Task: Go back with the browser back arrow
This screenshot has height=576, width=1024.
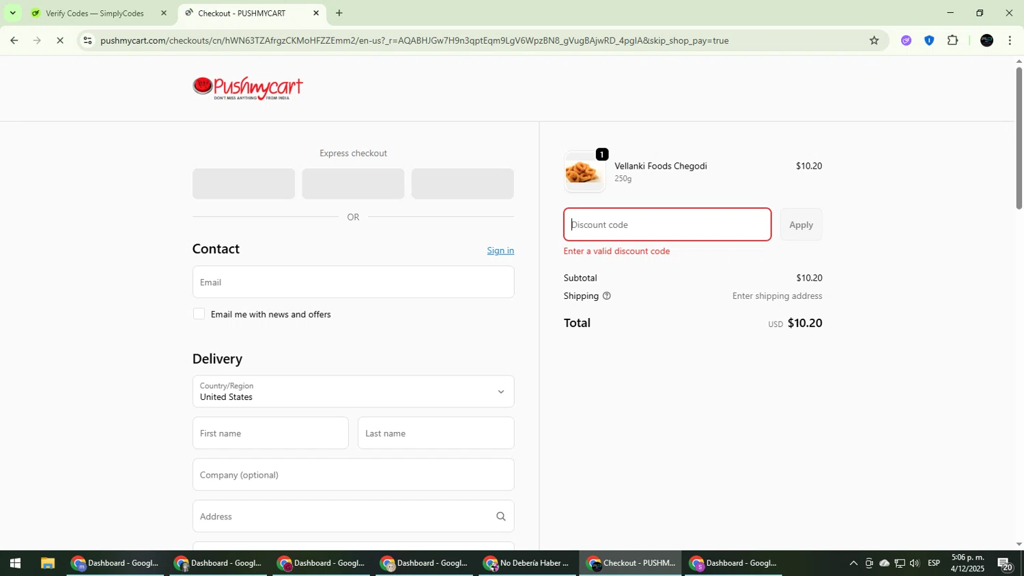Action: click(x=14, y=41)
